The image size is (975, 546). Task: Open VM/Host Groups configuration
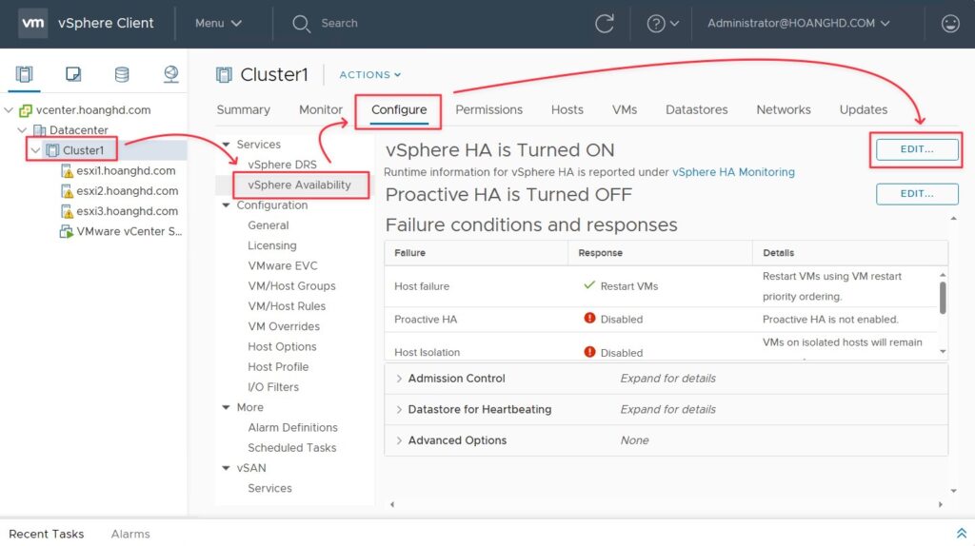tap(291, 286)
